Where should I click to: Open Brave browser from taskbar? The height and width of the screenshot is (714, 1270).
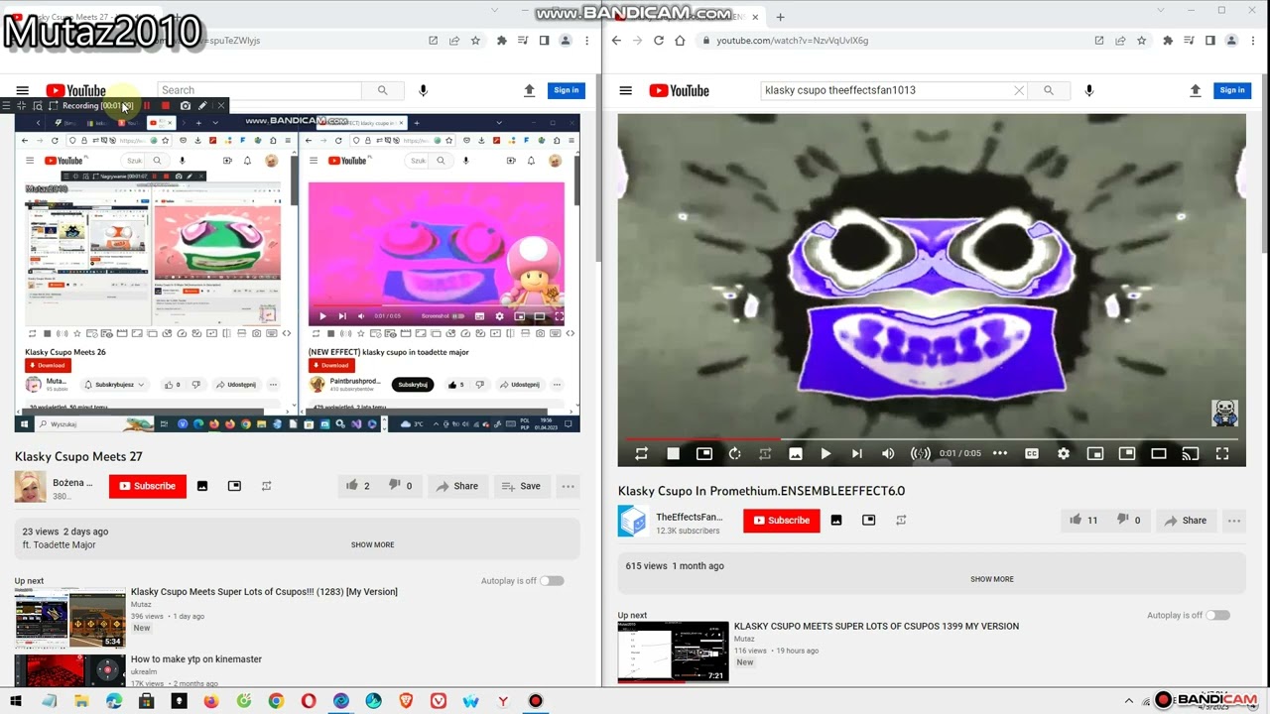click(x=406, y=701)
